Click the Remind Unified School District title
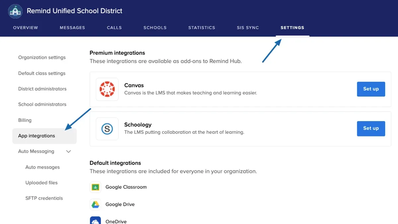The image size is (398, 224). coord(75,11)
